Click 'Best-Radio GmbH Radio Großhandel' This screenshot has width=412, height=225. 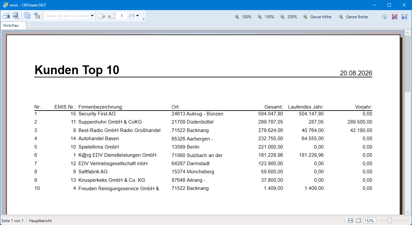119,130
